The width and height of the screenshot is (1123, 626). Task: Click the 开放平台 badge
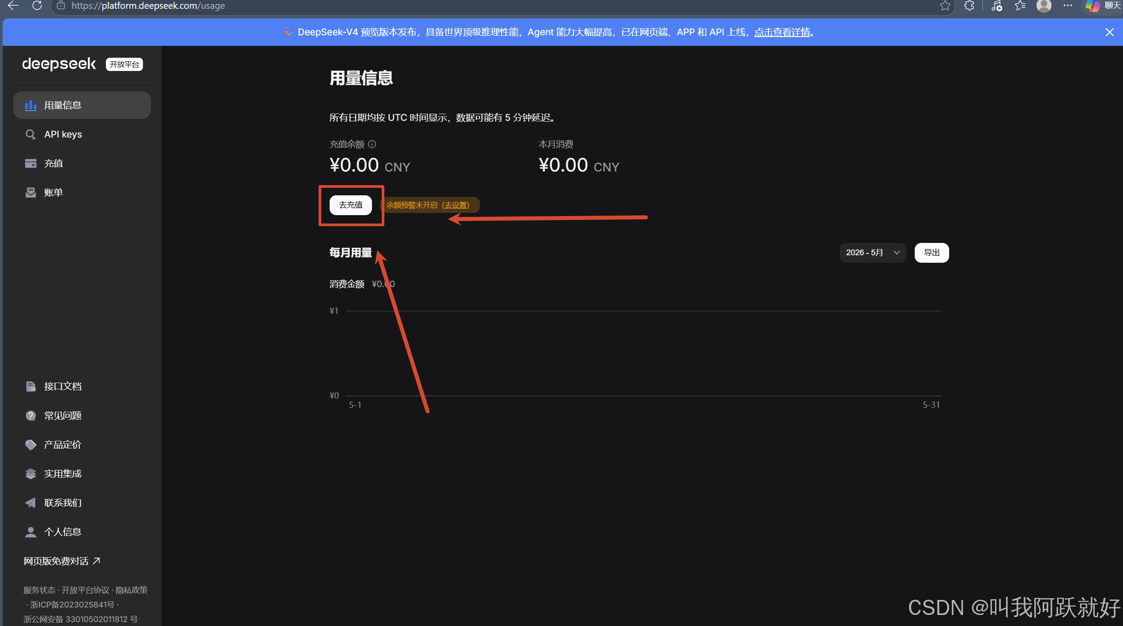click(124, 64)
